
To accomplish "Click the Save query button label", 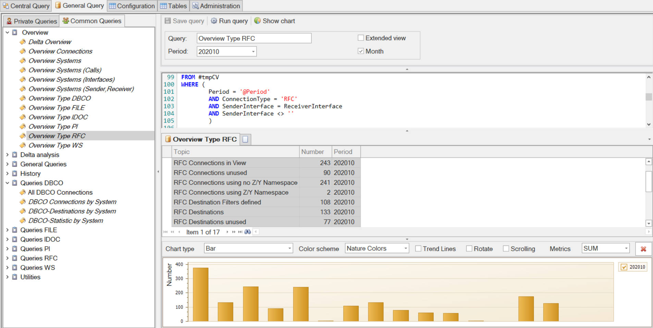I will [188, 21].
